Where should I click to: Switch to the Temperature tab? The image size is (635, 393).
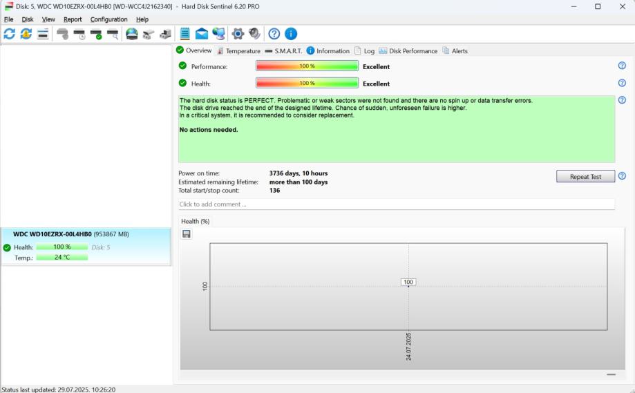coord(238,51)
